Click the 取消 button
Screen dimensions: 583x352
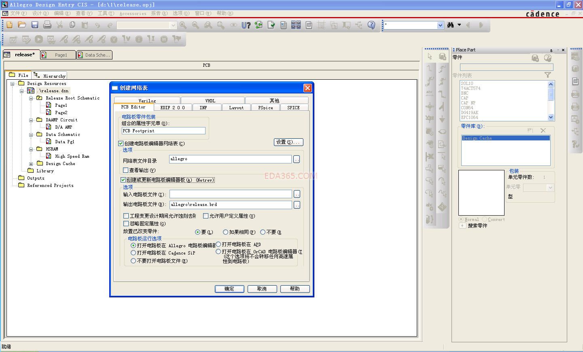tap(262, 289)
